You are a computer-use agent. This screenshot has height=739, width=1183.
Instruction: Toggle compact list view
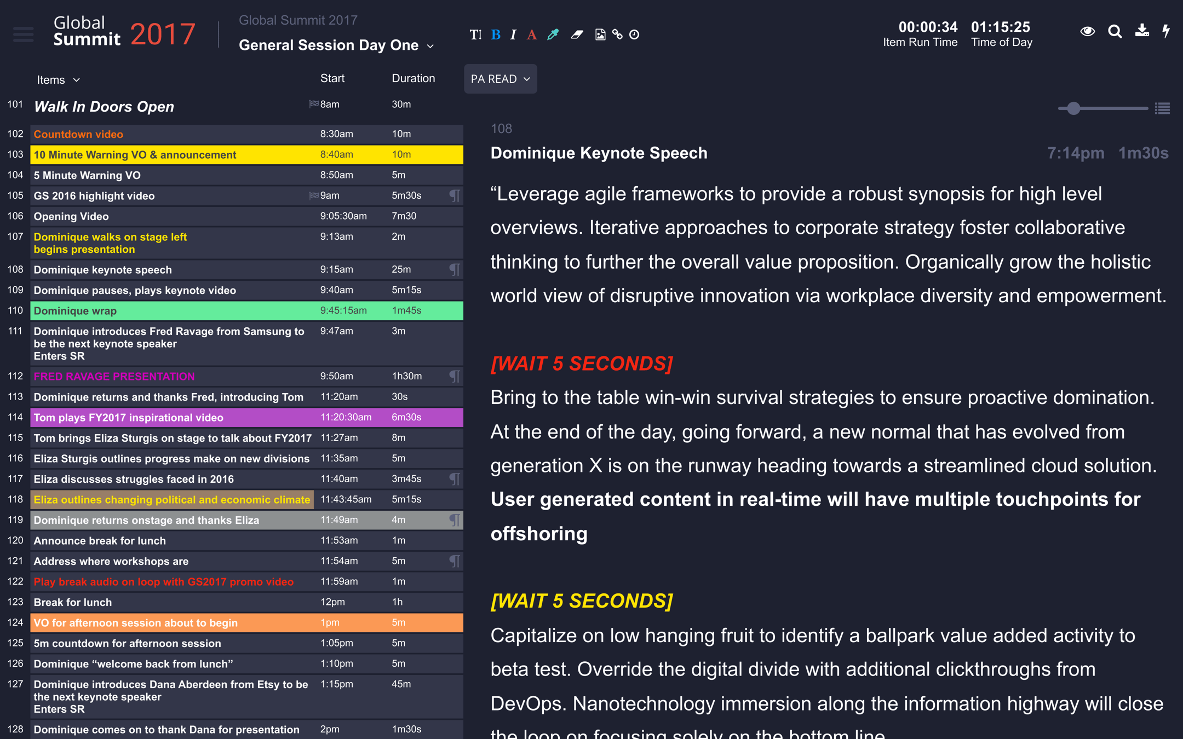point(1162,108)
